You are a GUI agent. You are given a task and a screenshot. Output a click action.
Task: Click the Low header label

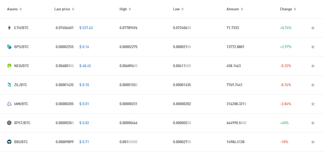coord(176,9)
